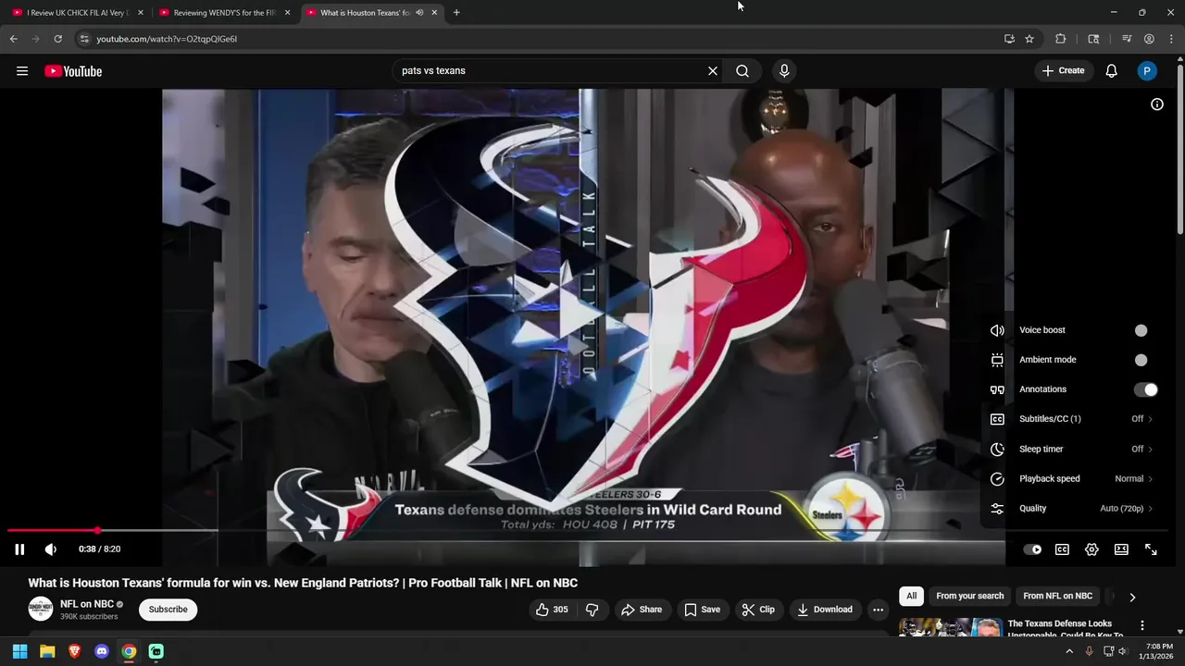Share the video
This screenshot has height=666, width=1185.
[x=642, y=610]
